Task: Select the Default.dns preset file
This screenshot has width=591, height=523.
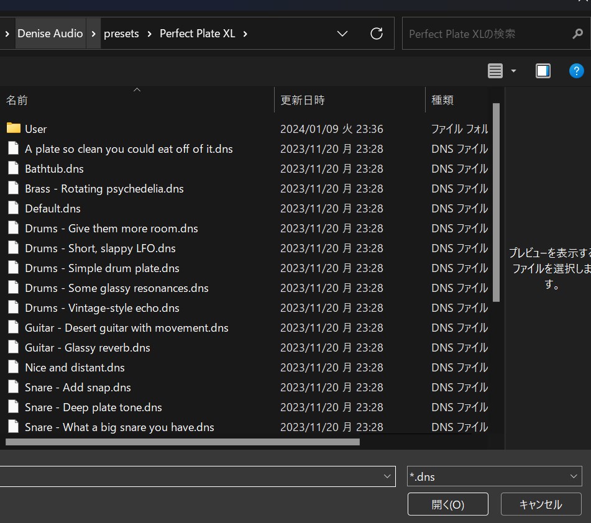Action: (52, 208)
